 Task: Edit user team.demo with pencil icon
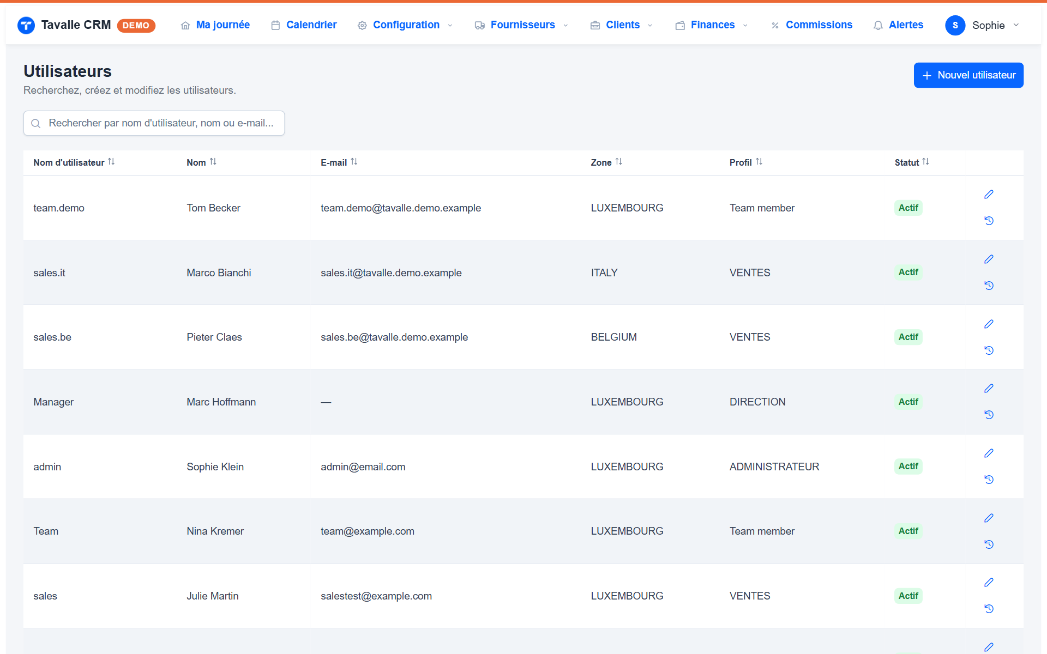tap(989, 195)
